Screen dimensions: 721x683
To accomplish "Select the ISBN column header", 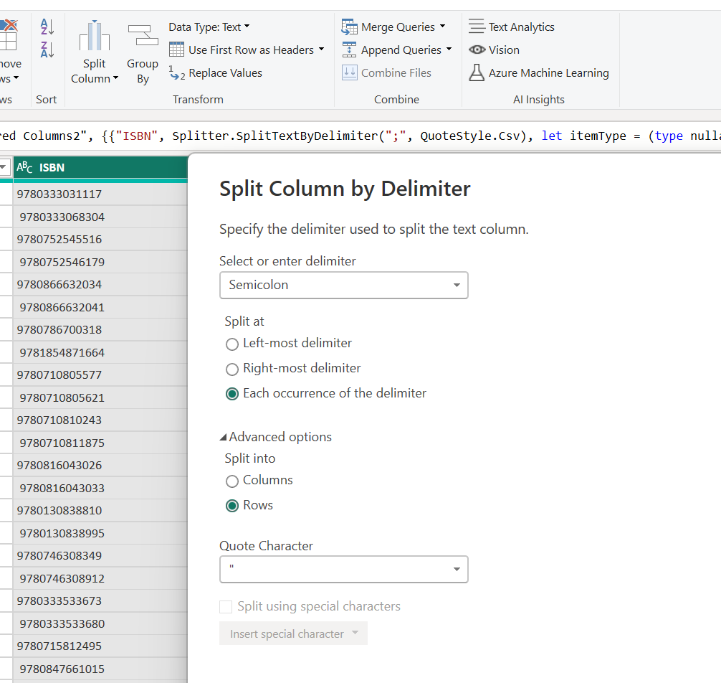I will pyautogui.click(x=100, y=168).
